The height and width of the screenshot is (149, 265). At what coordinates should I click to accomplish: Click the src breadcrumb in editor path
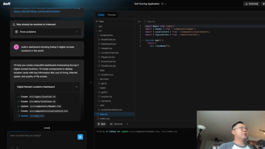[x=139, y=22]
